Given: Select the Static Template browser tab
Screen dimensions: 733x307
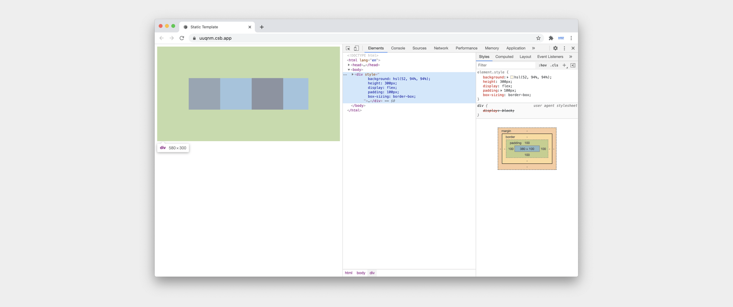Looking at the screenshot, I should 217,27.
